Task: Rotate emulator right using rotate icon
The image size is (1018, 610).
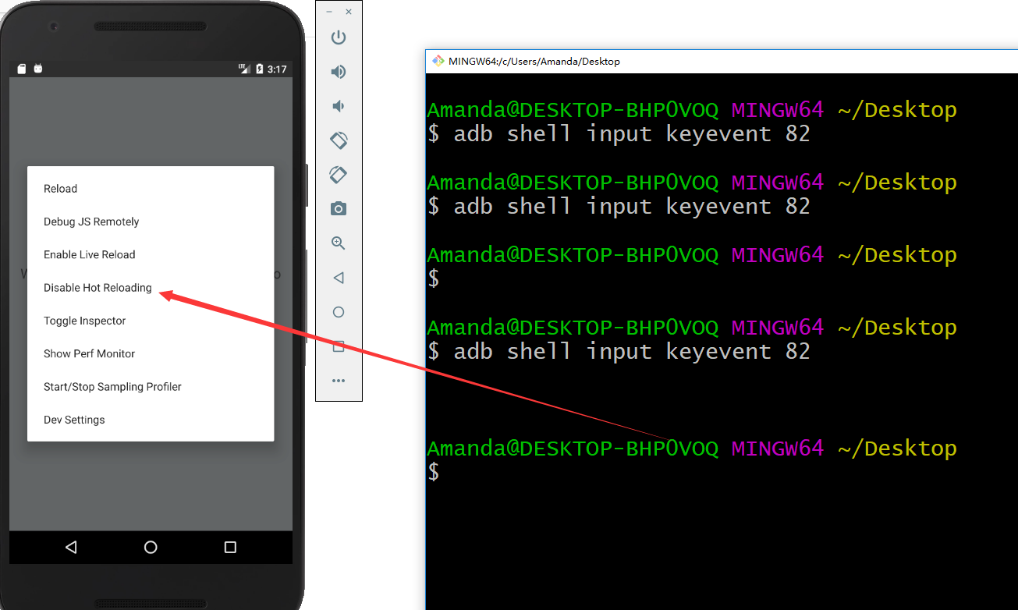Action: (x=339, y=174)
